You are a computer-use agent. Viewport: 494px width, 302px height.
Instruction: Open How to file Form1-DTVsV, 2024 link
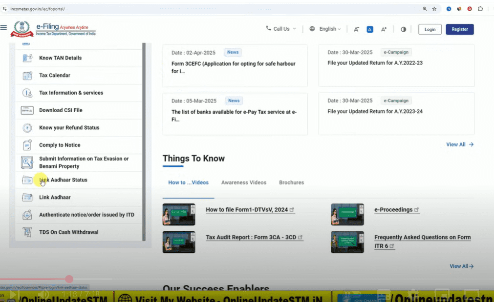tap(250, 210)
